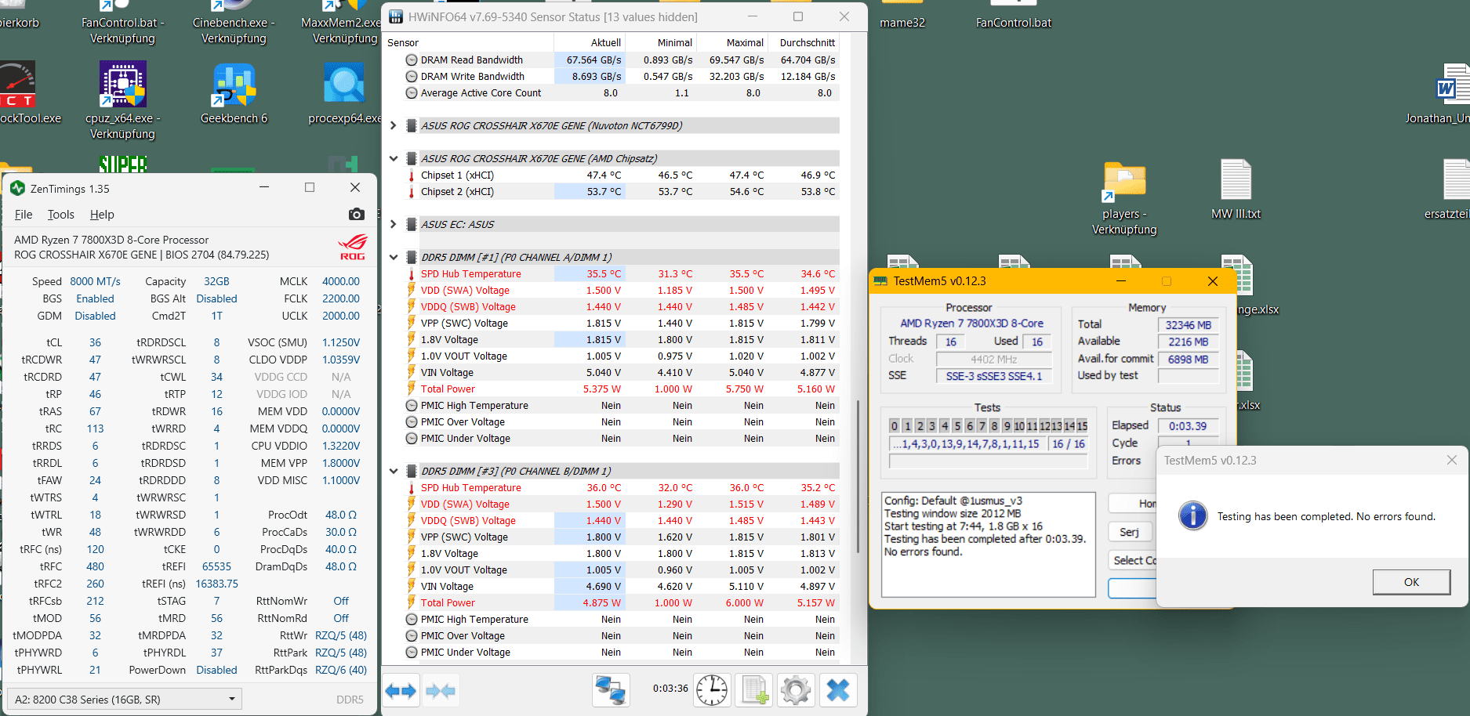Click the ZenTimings title bar app icon
This screenshot has height=716, width=1470.
[x=17, y=188]
